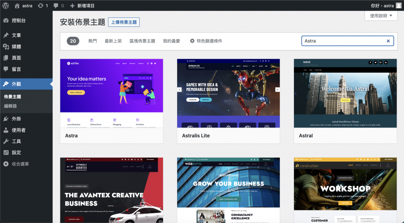Select 佈景主題 submenu item
This screenshot has width=404, height=223.
coord(13,97)
